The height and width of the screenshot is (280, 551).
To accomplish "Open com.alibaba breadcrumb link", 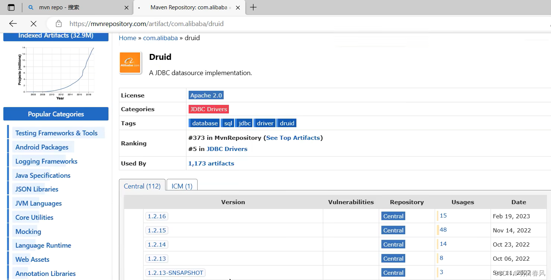I will (160, 38).
